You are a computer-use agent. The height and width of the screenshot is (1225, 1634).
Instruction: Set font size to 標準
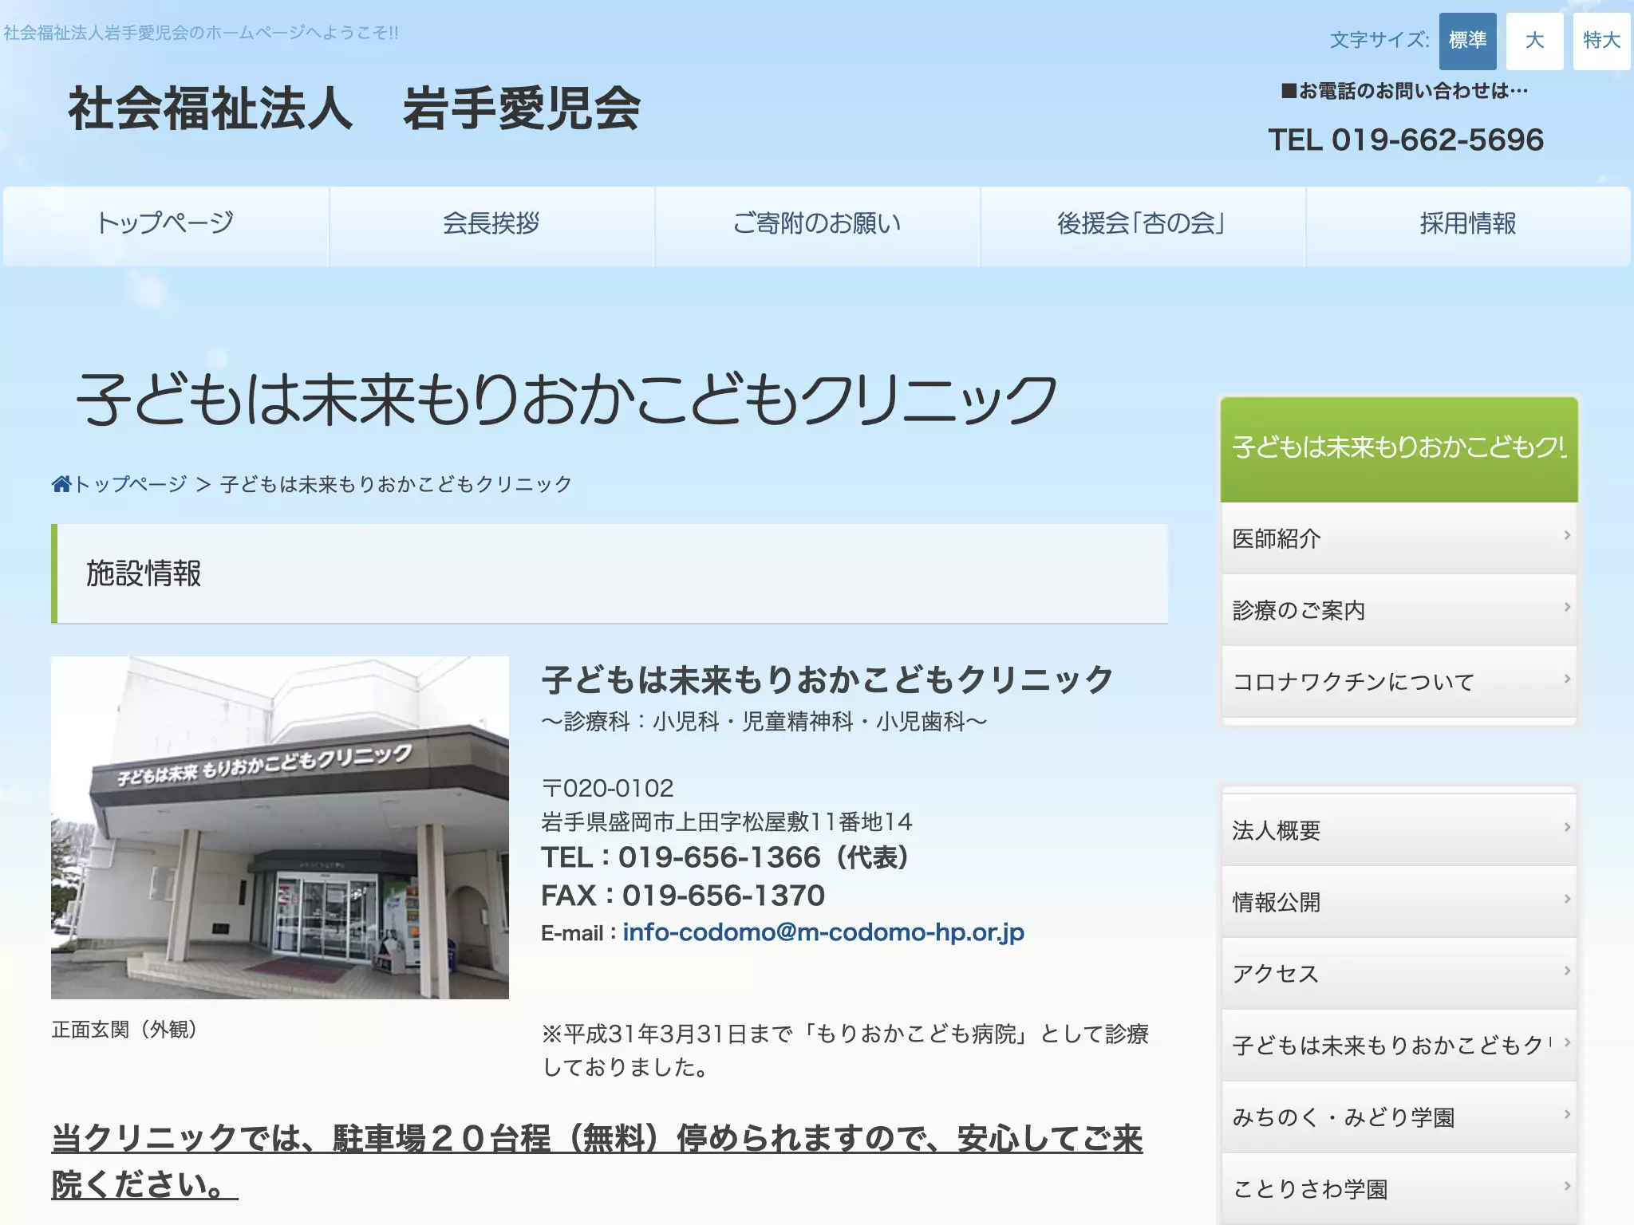click(x=1467, y=41)
